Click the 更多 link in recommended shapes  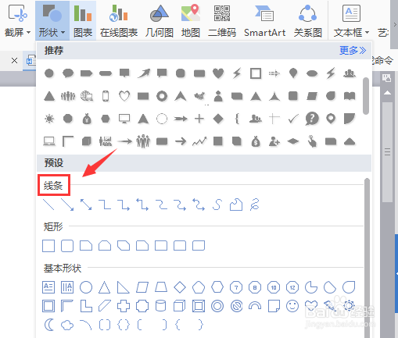pos(353,50)
